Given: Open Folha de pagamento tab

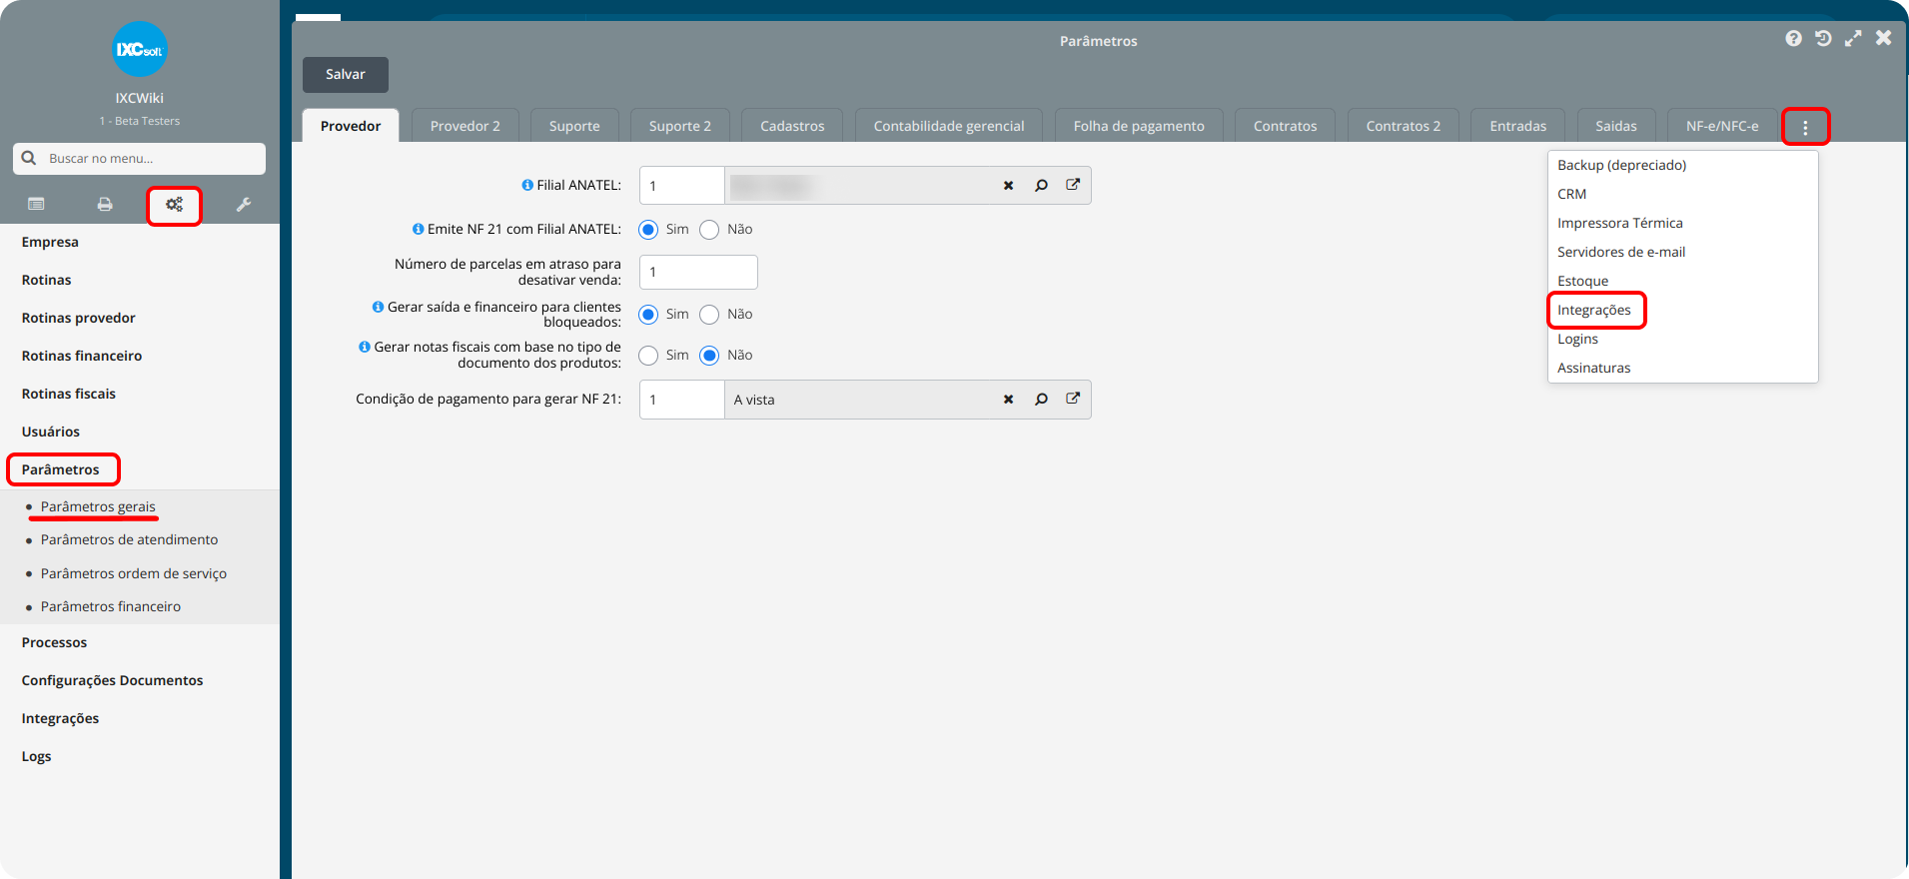Looking at the screenshot, I should [1139, 126].
